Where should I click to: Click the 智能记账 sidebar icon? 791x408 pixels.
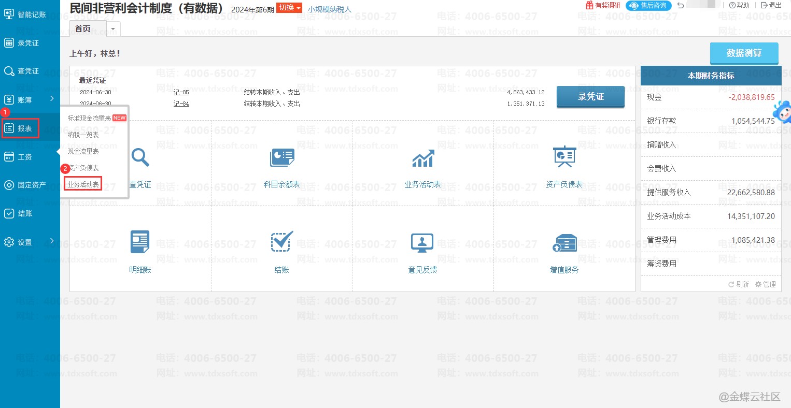[x=9, y=14]
